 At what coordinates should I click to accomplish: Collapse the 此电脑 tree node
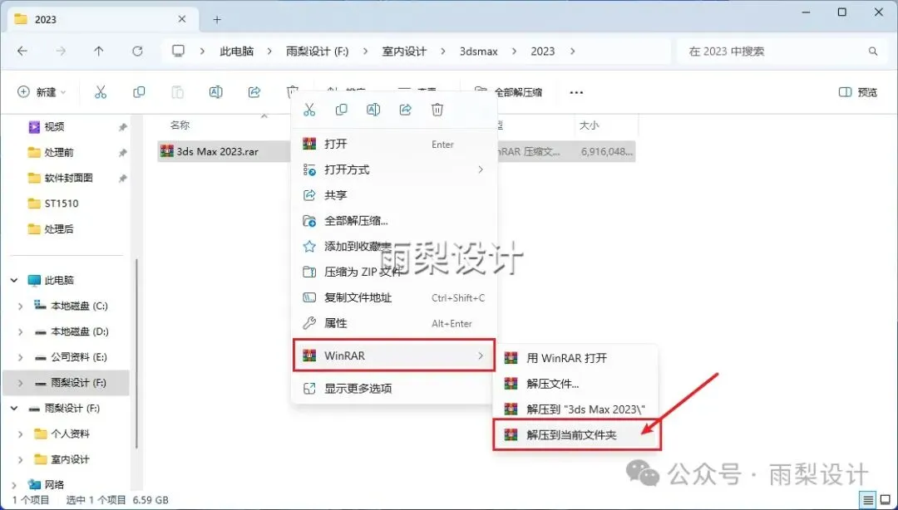point(14,281)
